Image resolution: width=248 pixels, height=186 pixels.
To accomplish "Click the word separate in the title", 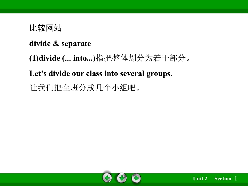I will click(76, 44).
